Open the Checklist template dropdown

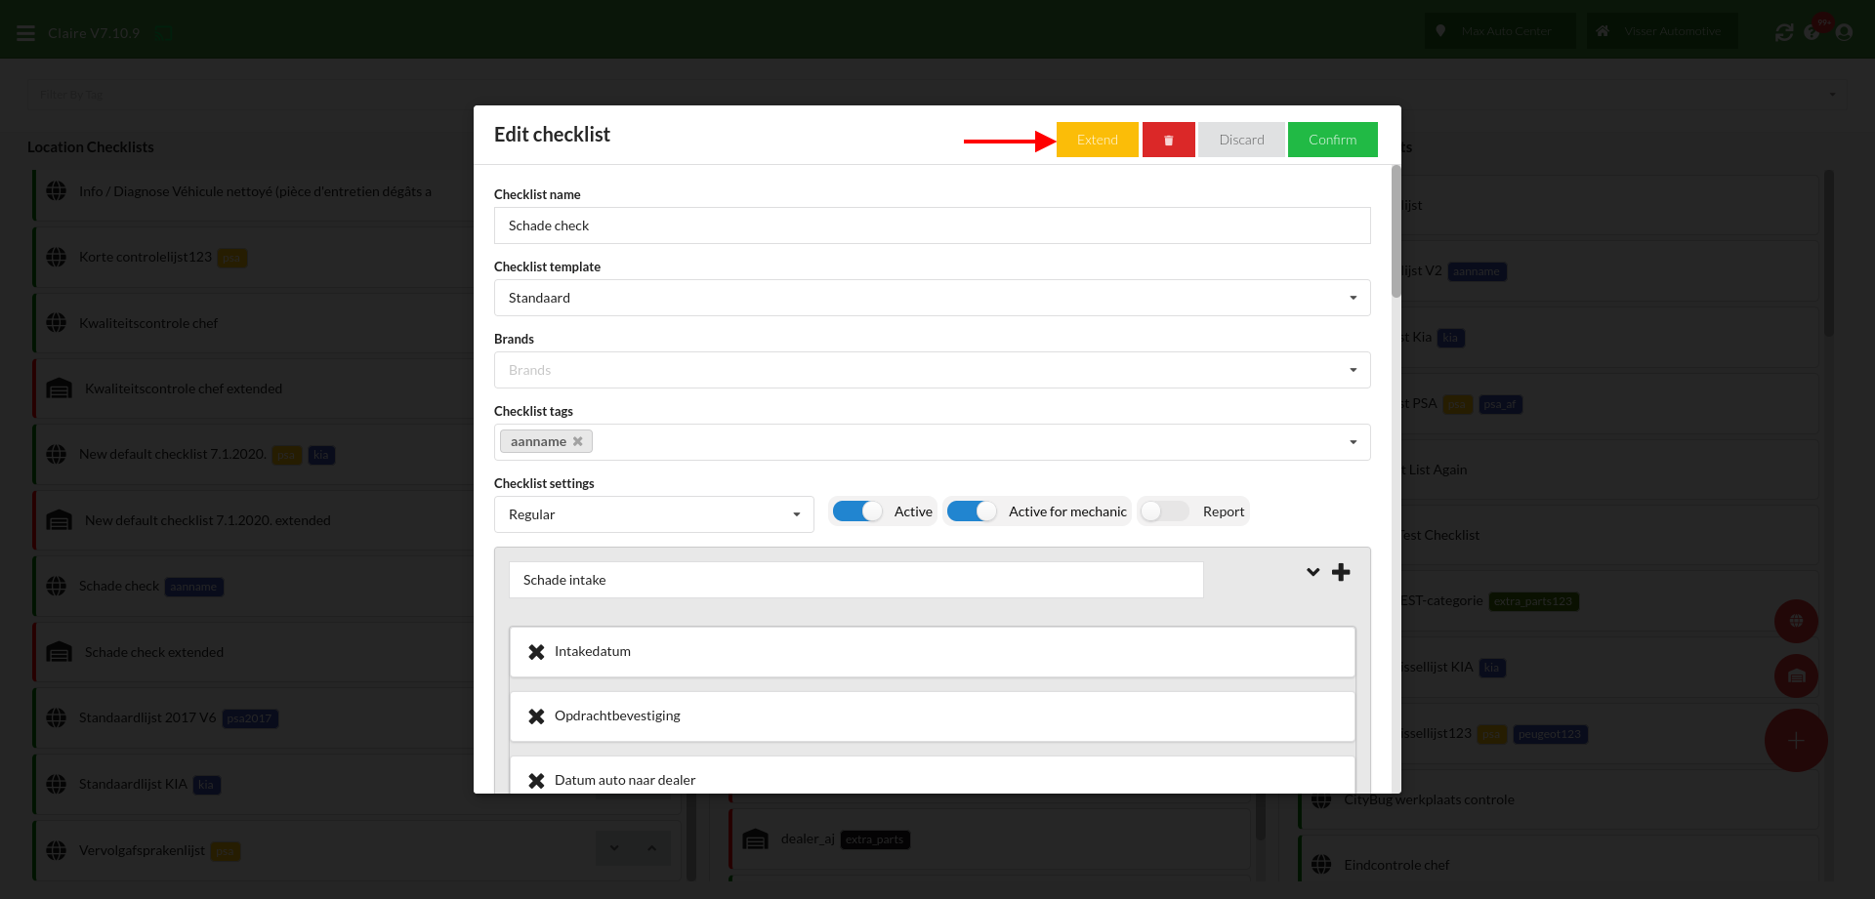pos(932,298)
